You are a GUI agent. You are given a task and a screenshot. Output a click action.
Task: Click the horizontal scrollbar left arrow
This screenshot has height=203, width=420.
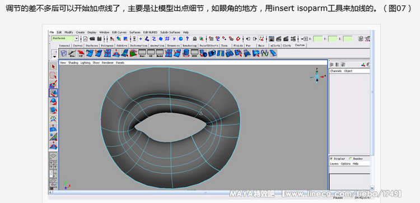pyautogui.click(x=50, y=192)
